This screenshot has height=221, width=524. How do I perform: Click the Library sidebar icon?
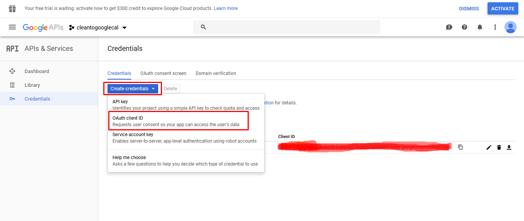click(x=12, y=85)
